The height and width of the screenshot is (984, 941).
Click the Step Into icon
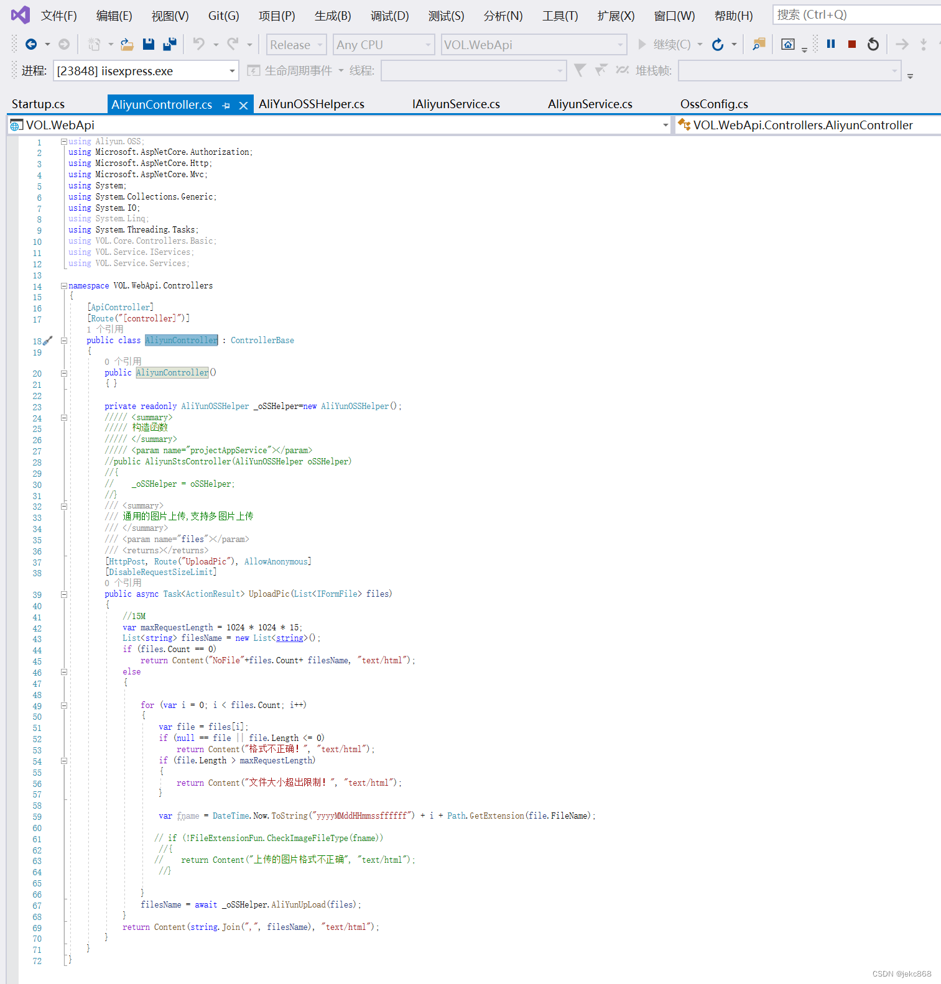tap(924, 44)
